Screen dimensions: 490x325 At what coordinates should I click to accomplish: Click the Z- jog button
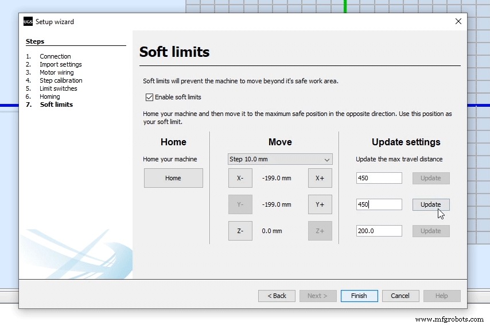tap(240, 231)
